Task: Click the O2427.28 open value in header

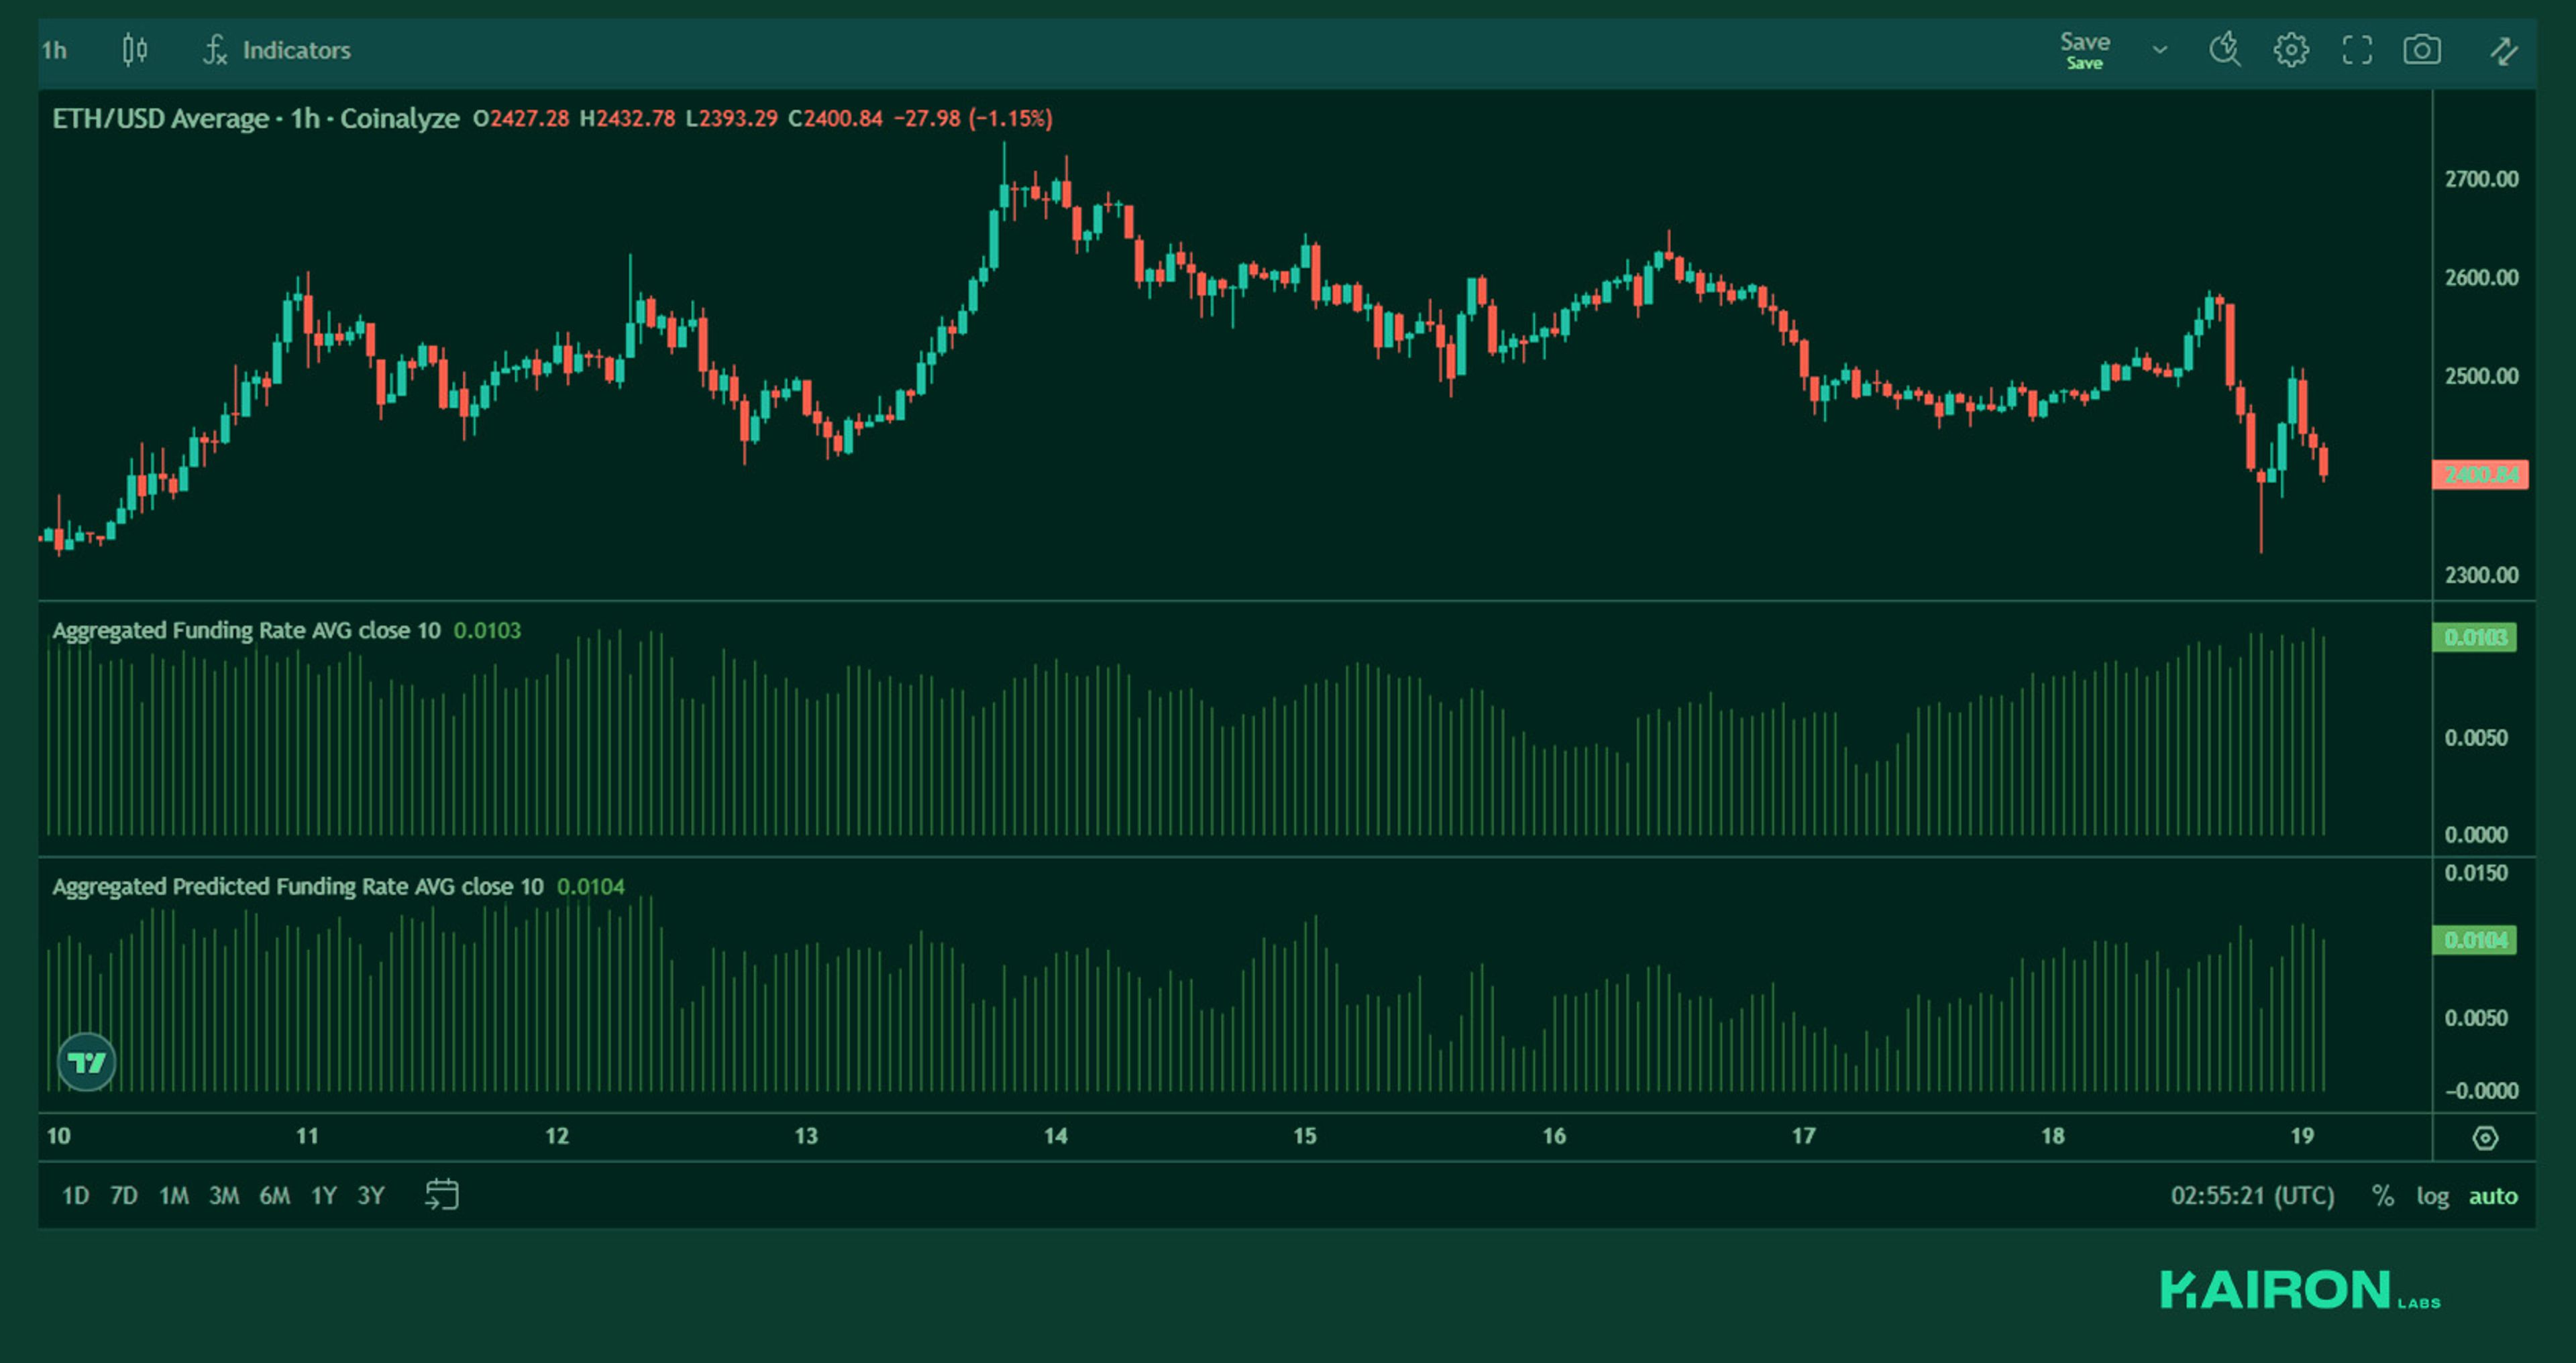Action: [521, 118]
